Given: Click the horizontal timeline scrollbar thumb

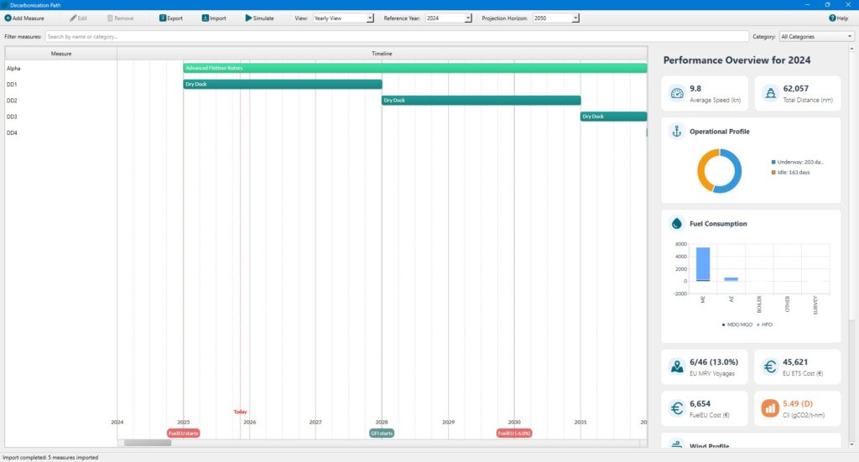Looking at the screenshot, I should tap(148, 443).
